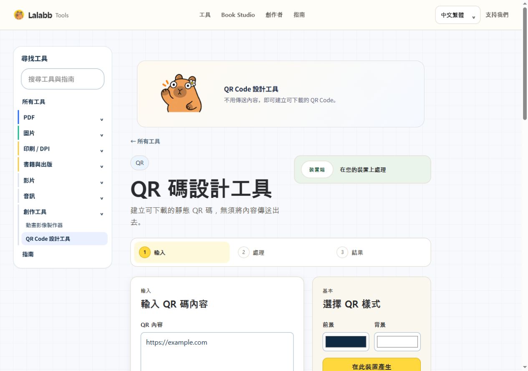This screenshot has width=528, height=371.
Task: Select QR Code 設計工具 in sidebar
Action: click(65, 239)
